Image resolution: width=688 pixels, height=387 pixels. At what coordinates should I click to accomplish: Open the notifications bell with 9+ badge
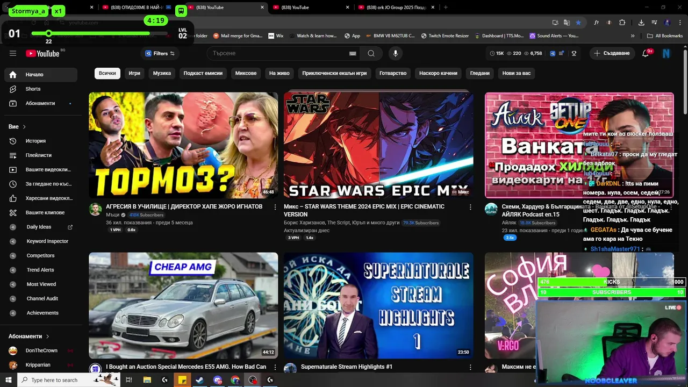tap(647, 53)
